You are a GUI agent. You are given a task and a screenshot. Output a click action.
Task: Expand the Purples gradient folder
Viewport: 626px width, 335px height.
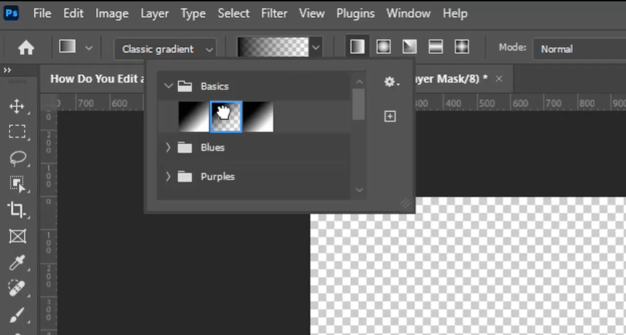coord(168,176)
